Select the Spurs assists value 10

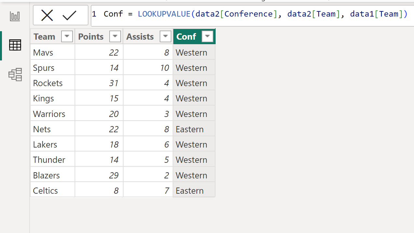[x=148, y=68]
